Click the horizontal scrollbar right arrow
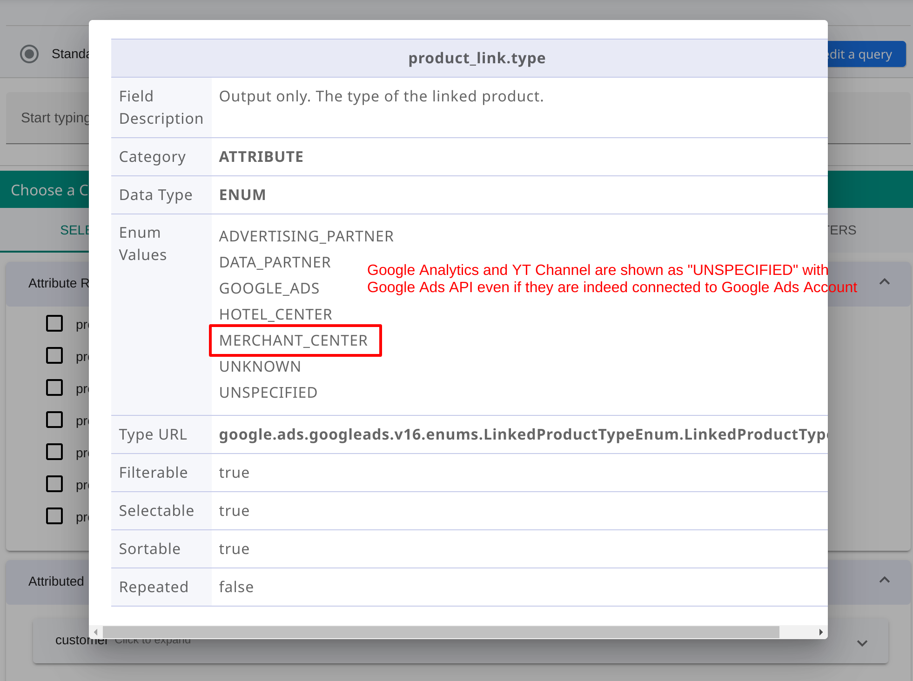The height and width of the screenshot is (681, 913). 821,632
